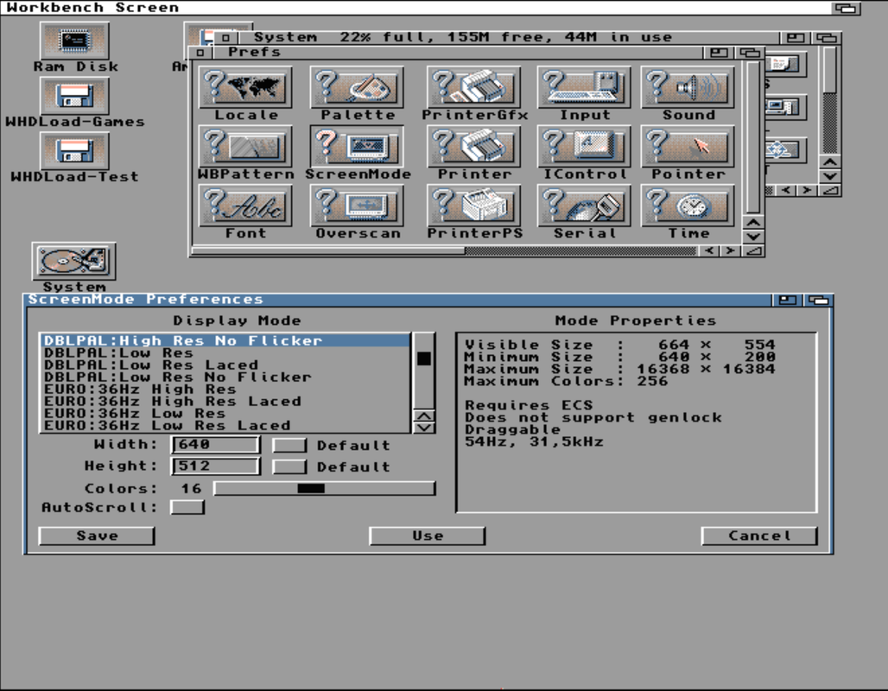Select the Ram Disk desktop icon
The width and height of the screenshot is (888, 691).
(75, 41)
